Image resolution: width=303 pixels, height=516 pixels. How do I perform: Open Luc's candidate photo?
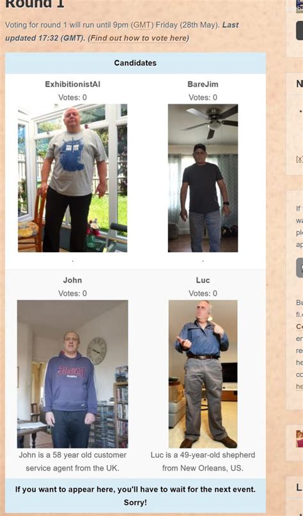[x=203, y=374]
